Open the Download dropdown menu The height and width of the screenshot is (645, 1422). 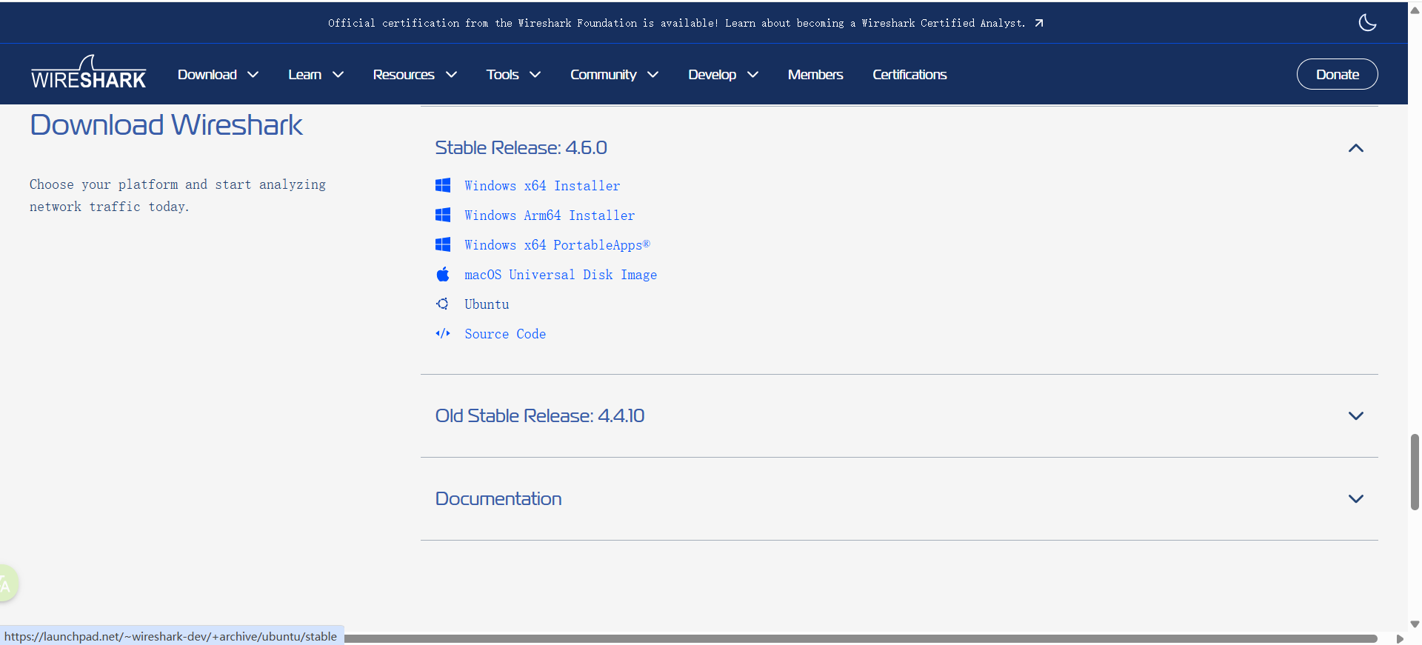coord(218,75)
